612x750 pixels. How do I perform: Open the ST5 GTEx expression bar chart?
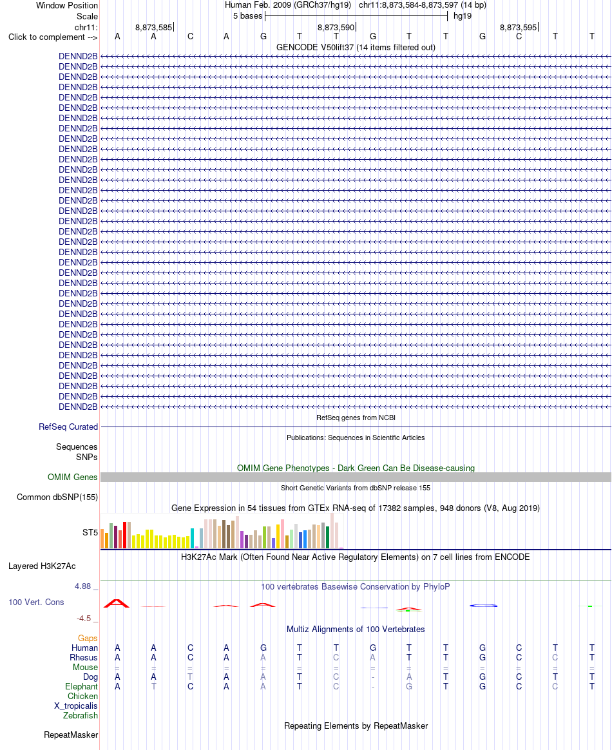coord(222,532)
